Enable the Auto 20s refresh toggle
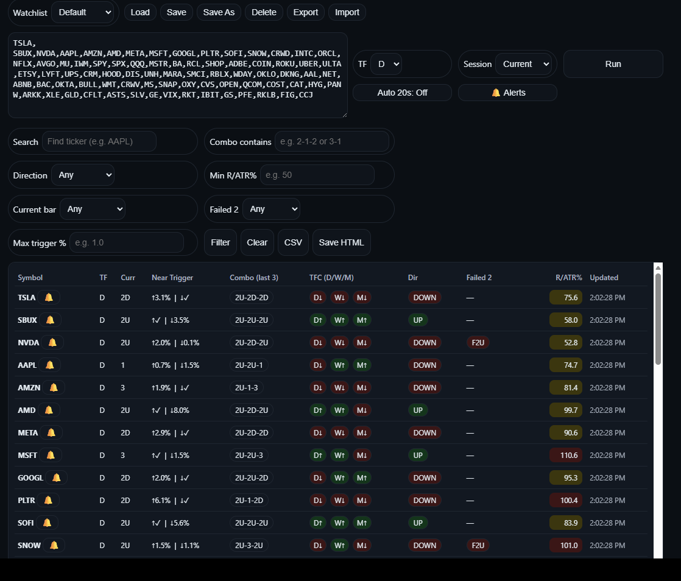This screenshot has height=581, width=681. point(402,93)
